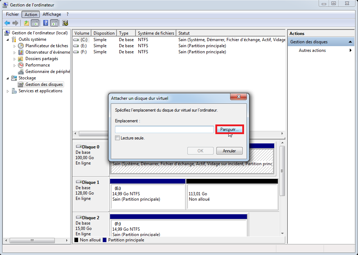This screenshot has width=358, height=255.
Task: Open the ? help menu
Action: pos(68,14)
